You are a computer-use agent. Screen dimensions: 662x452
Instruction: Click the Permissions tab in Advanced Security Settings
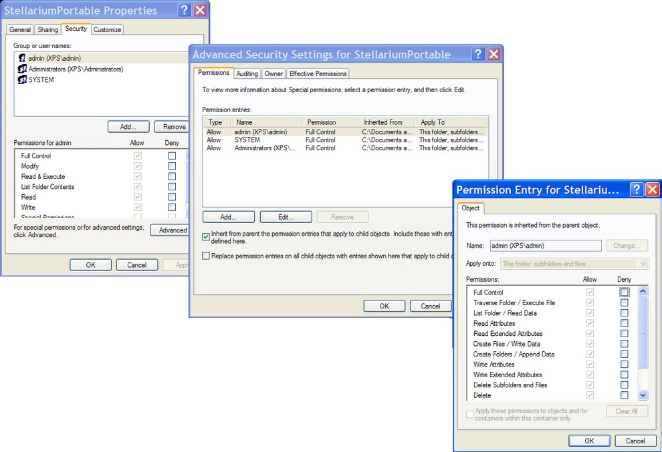click(x=213, y=73)
